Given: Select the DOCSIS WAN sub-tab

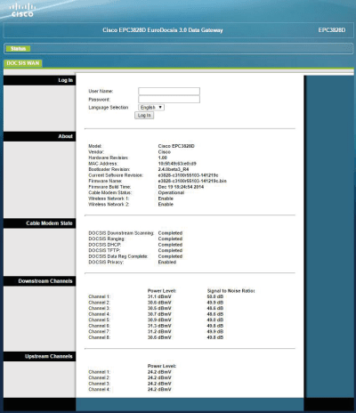Looking at the screenshot, I should [23, 63].
